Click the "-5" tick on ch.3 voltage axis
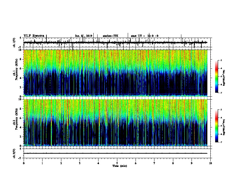This screenshot has width=237, height=183. pos(20,158)
